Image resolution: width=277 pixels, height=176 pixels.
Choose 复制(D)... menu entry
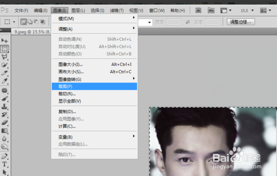click(94, 112)
